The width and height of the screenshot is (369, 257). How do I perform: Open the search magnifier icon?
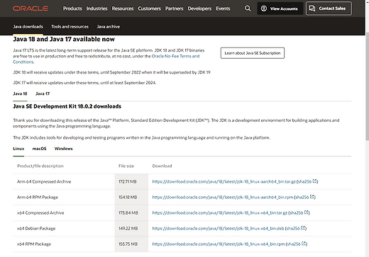(x=248, y=8)
